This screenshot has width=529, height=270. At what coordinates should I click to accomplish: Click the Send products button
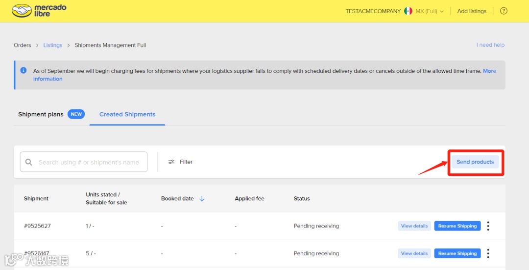[x=475, y=162]
